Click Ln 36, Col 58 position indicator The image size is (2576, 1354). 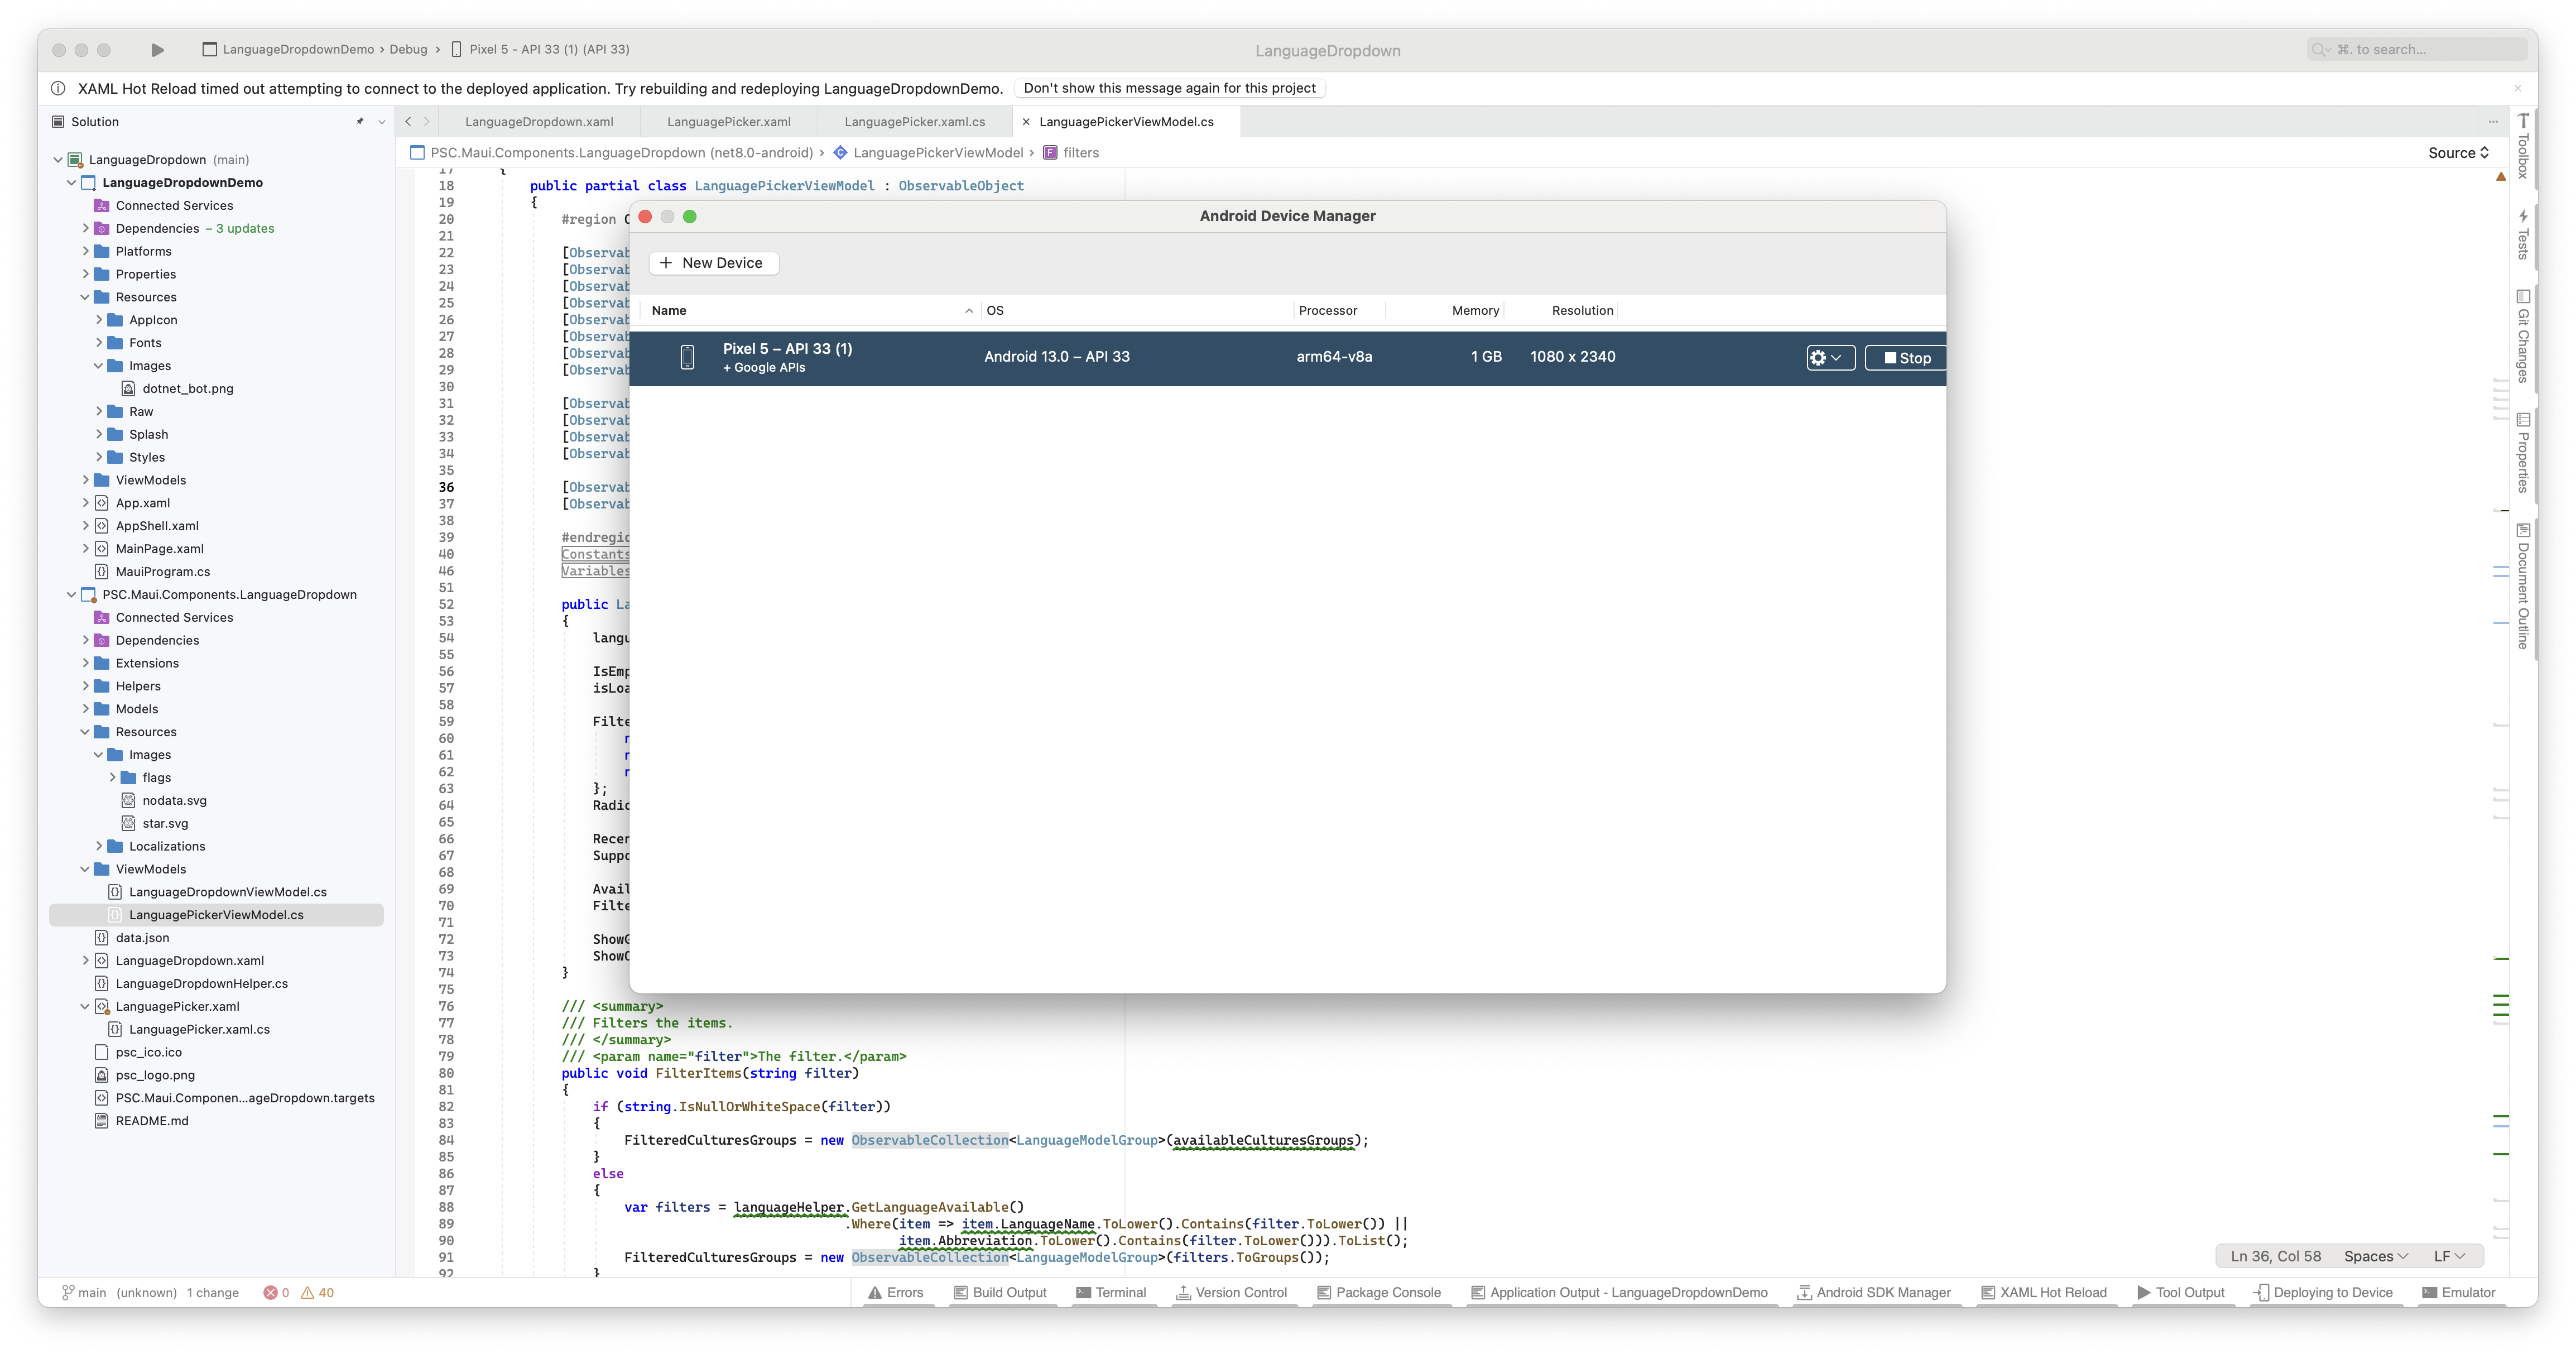click(x=2275, y=1256)
